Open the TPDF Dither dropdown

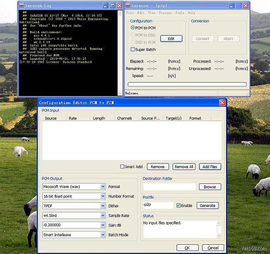pos(103,206)
